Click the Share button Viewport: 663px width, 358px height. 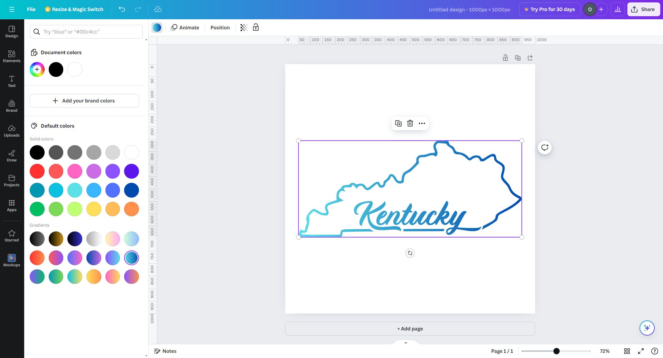click(643, 9)
